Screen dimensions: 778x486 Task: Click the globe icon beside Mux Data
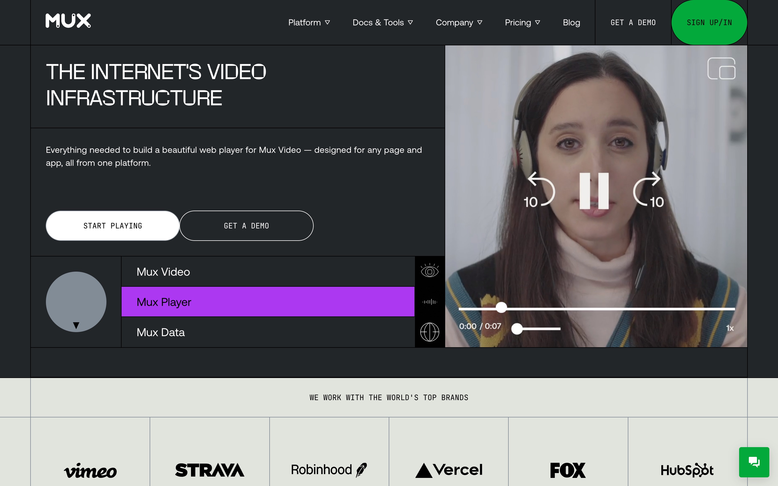430,332
